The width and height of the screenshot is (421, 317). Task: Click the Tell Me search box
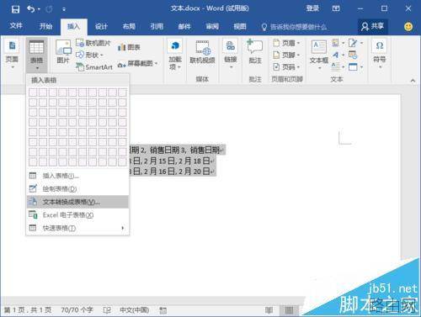click(x=294, y=27)
